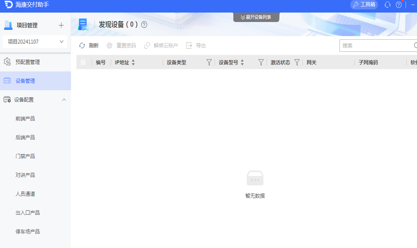Toggle the select-all checkbox in table header
Viewport: 417px width, 248px height.
(x=83, y=63)
